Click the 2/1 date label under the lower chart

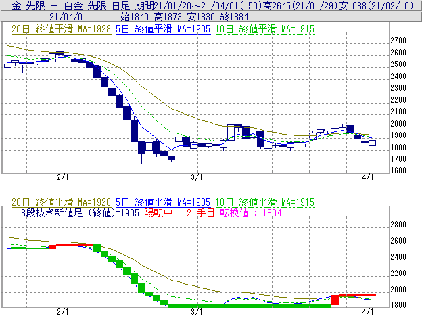(x=63, y=312)
